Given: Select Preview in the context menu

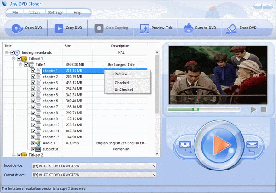Looking at the screenshot, I should [x=121, y=74].
